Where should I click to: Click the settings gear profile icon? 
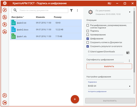[90, 12]
